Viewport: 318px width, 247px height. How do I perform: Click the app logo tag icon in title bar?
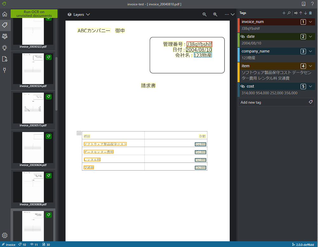coord(4,4)
